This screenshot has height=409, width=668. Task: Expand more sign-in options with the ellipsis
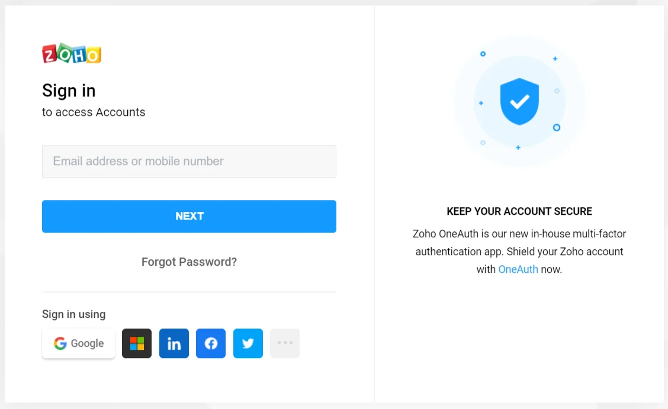click(285, 343)
